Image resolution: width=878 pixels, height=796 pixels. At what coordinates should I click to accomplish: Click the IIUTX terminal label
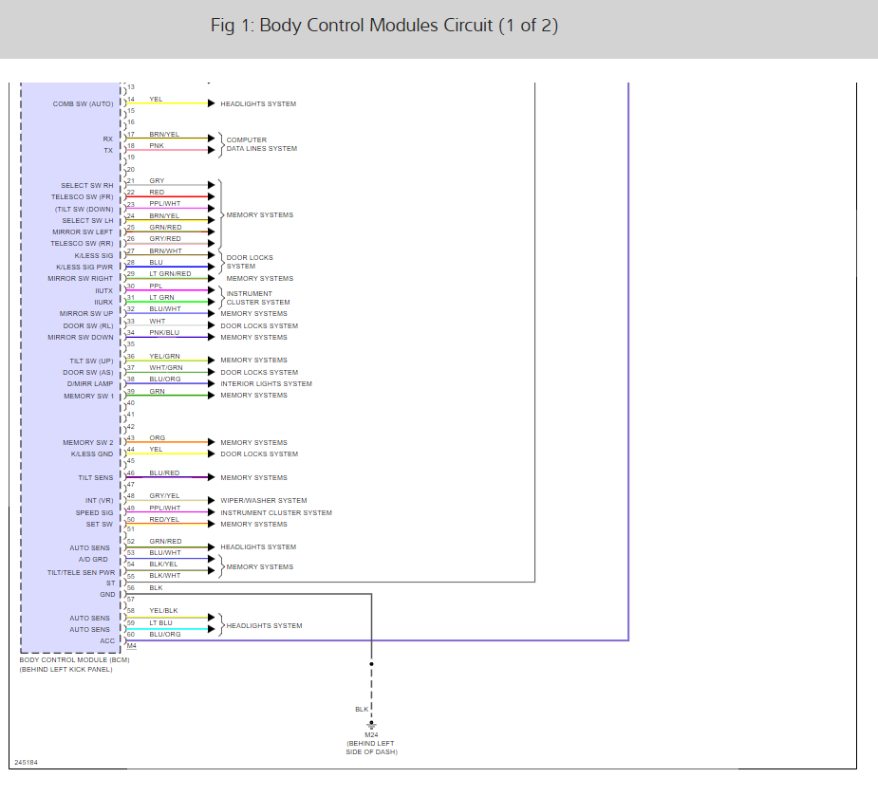pyautogui.click(x=103, y=291)
